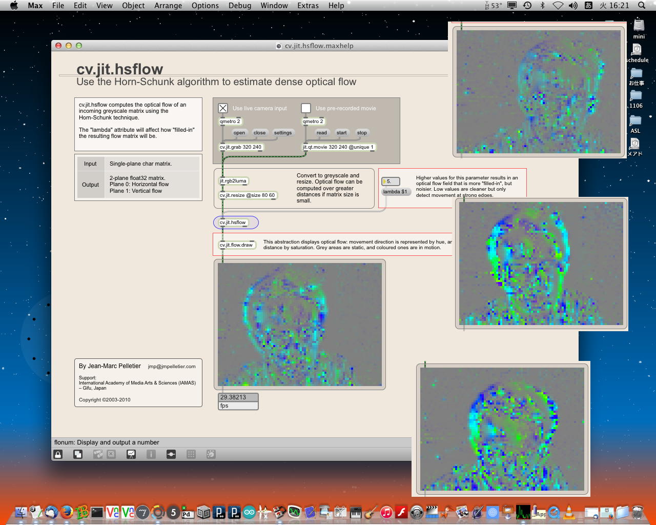656x525 pixels.
Task: Click the stop message button
Action: [x=362, y=133]
